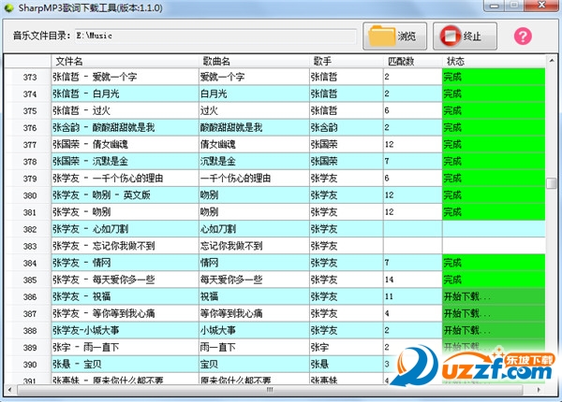The width and height of the screenshot is (562, 402).
Task: Sort by 文件名 column header
Action: [x=126, y=62]
